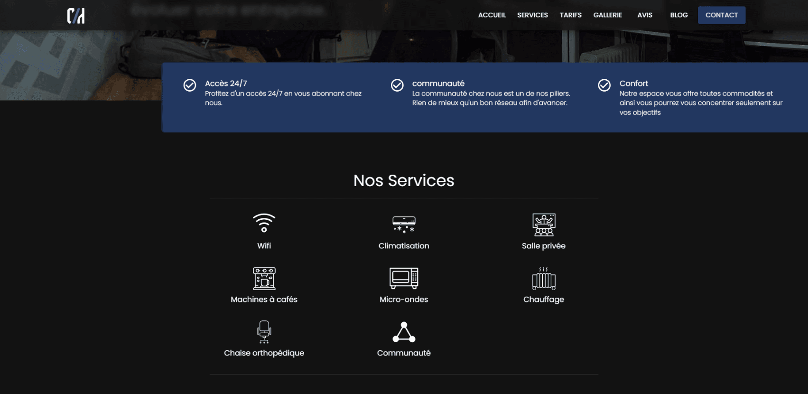Open the SERVICES menu item
The height and width of the screenshot is (394, 808).
click(x=532, y=15)
